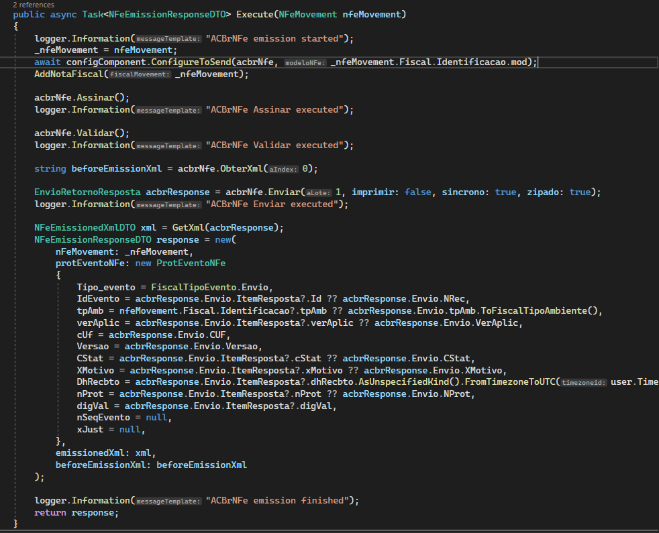Click the 'emissionedXml:' named argument label

coord(93,453)
